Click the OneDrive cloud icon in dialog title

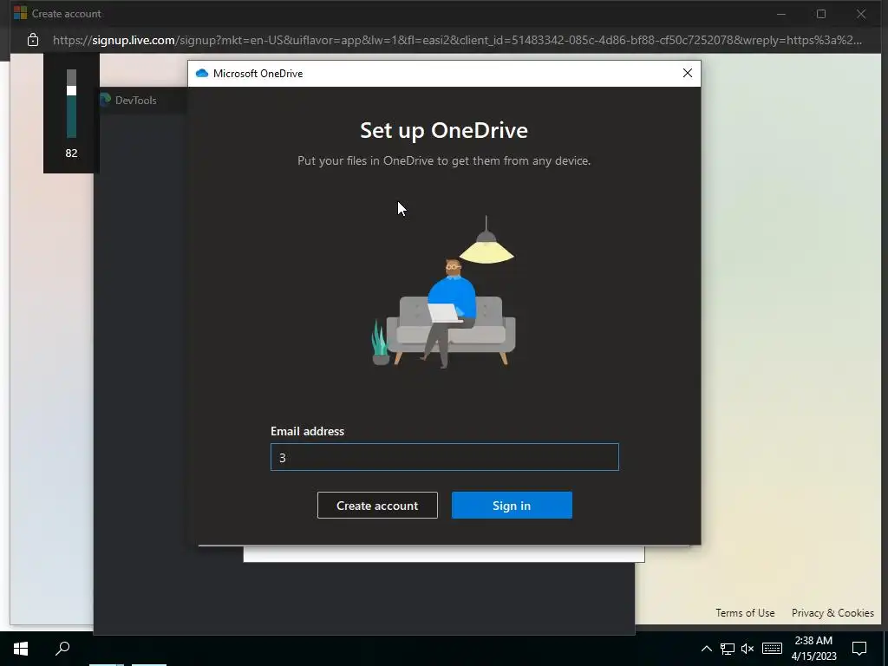coord(201,73)
